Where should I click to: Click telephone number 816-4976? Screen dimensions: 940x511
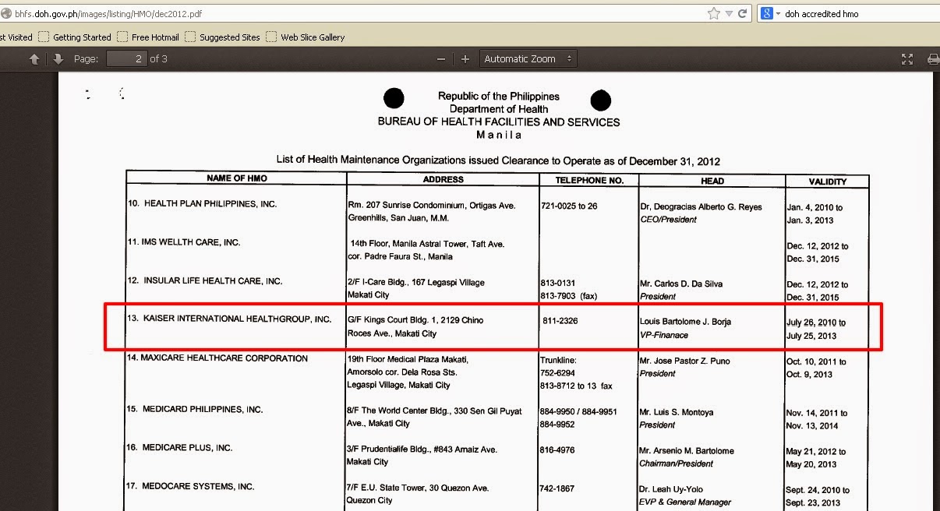[557, 449]
